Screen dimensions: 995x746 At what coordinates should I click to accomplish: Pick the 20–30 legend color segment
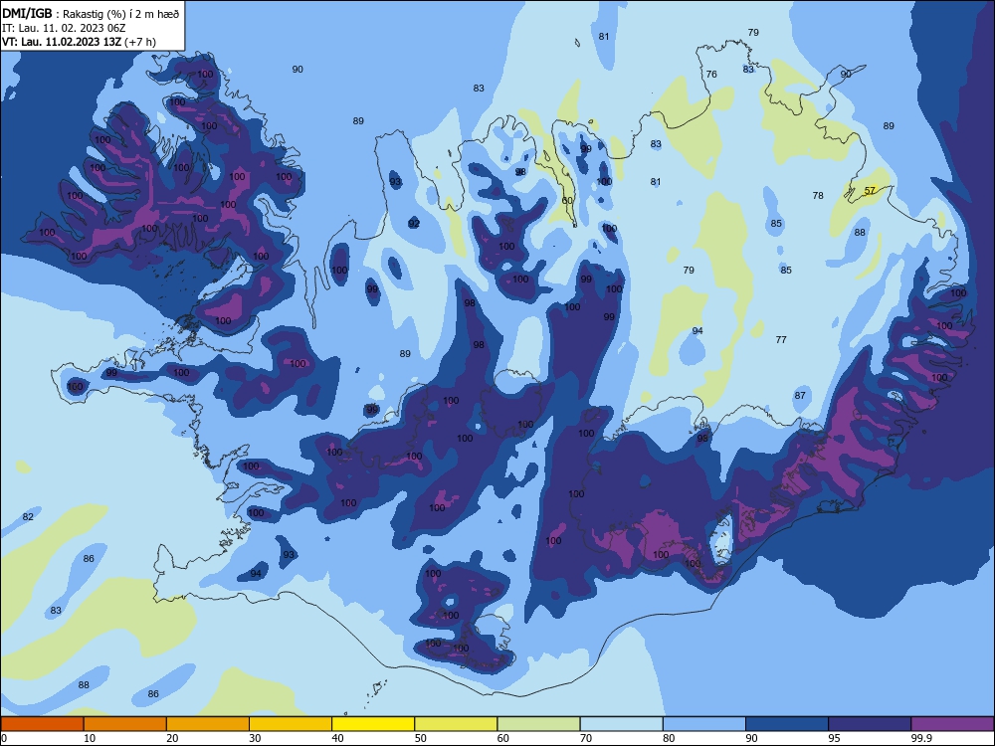[208, 724]
